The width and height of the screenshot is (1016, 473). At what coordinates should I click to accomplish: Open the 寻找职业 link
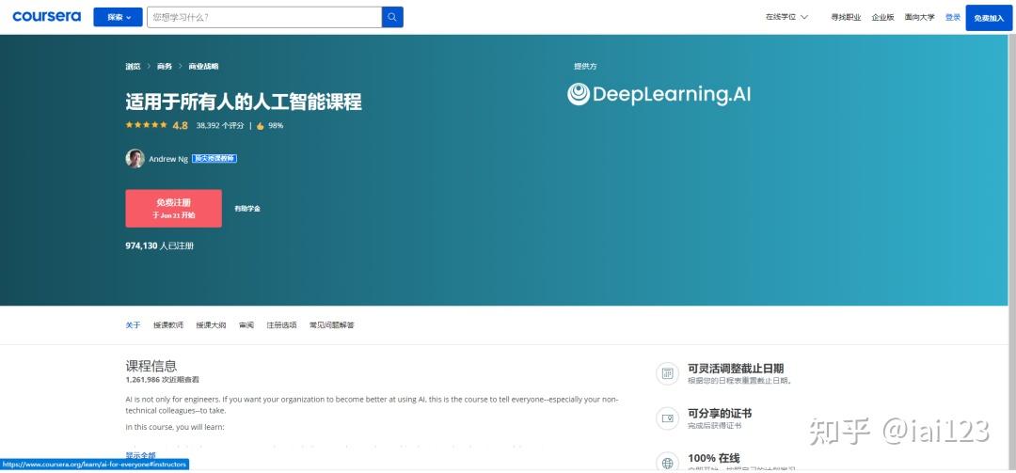pyautogui.click(x=847, y=18)
